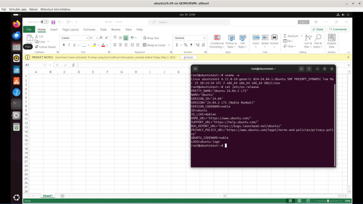Open the General number format dropdown
Image resolution: width=363 pixels, height=204 pixels.
[204, 38]
